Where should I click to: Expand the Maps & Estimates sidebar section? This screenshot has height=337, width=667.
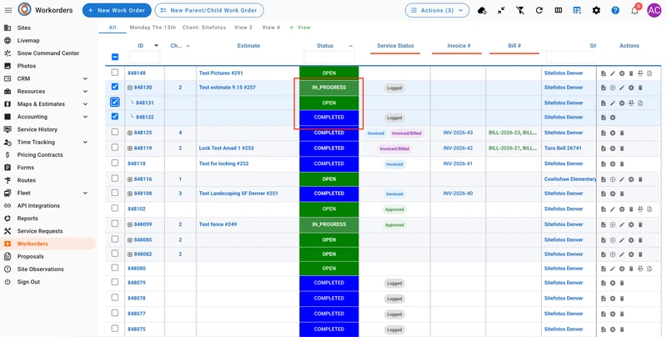[85, 104]
